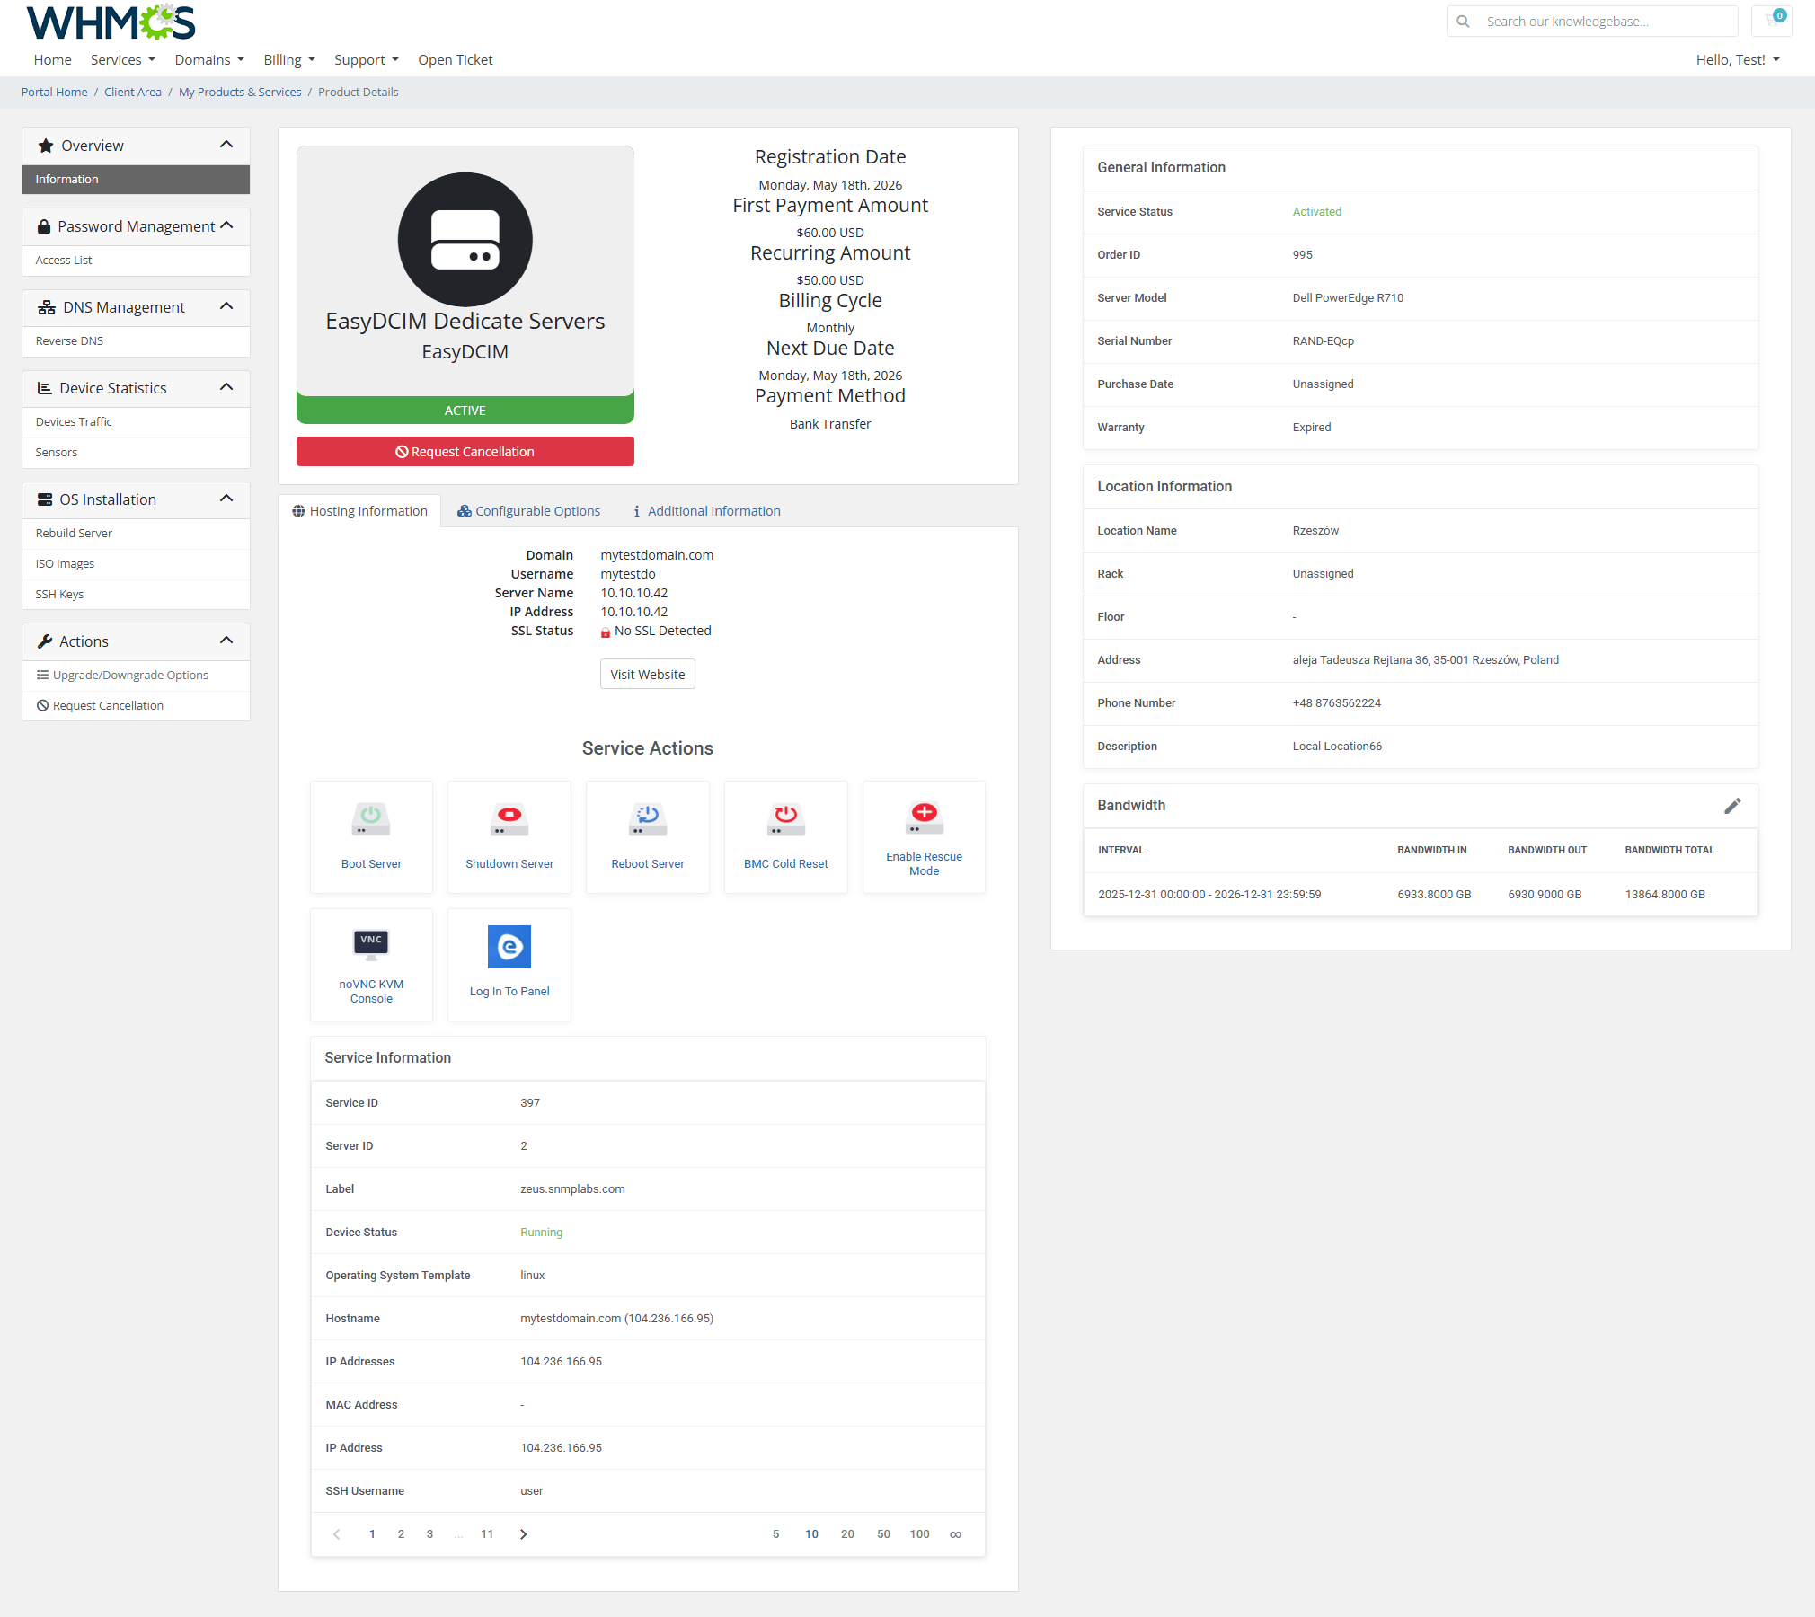Open the Hello, Test! account dropdown
The width and height of the screenshot is (1815, 1617).
(1738, 60)
